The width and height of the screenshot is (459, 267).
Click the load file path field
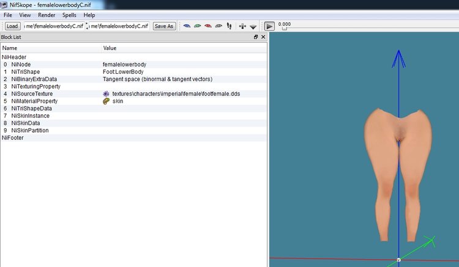pyautogui.click(x=54, y=26)
